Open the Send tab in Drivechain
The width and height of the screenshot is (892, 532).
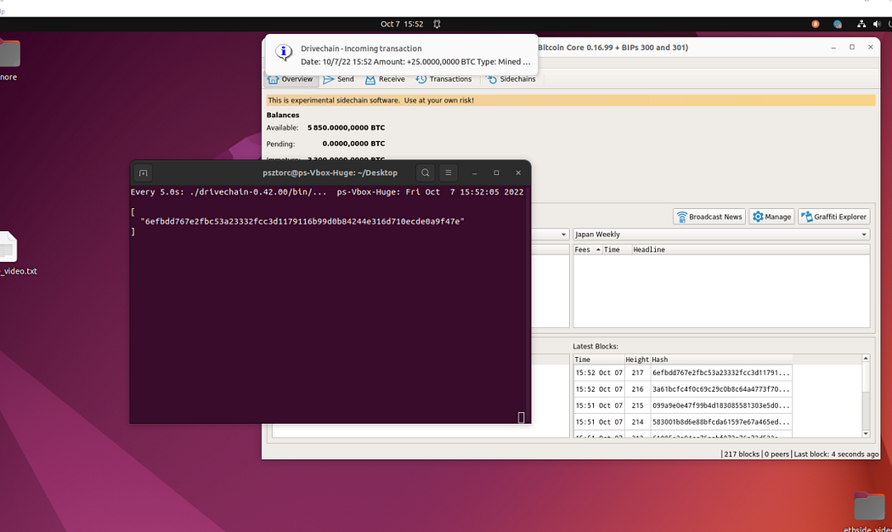coord(338,79)
